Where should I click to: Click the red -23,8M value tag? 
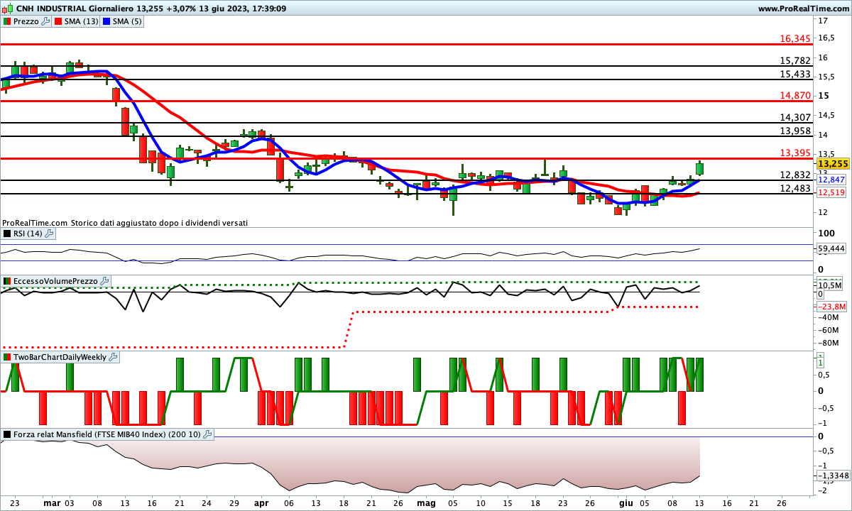pyautogui.click(x=831, y=307)
